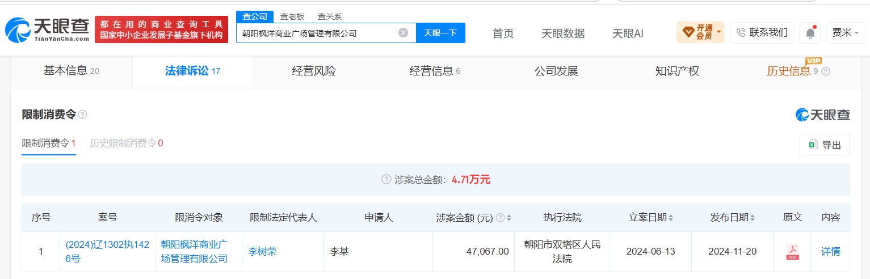Open 天眼数据 nav link
The height and width of the screenshot is (279, 870).
coord(563,33)
